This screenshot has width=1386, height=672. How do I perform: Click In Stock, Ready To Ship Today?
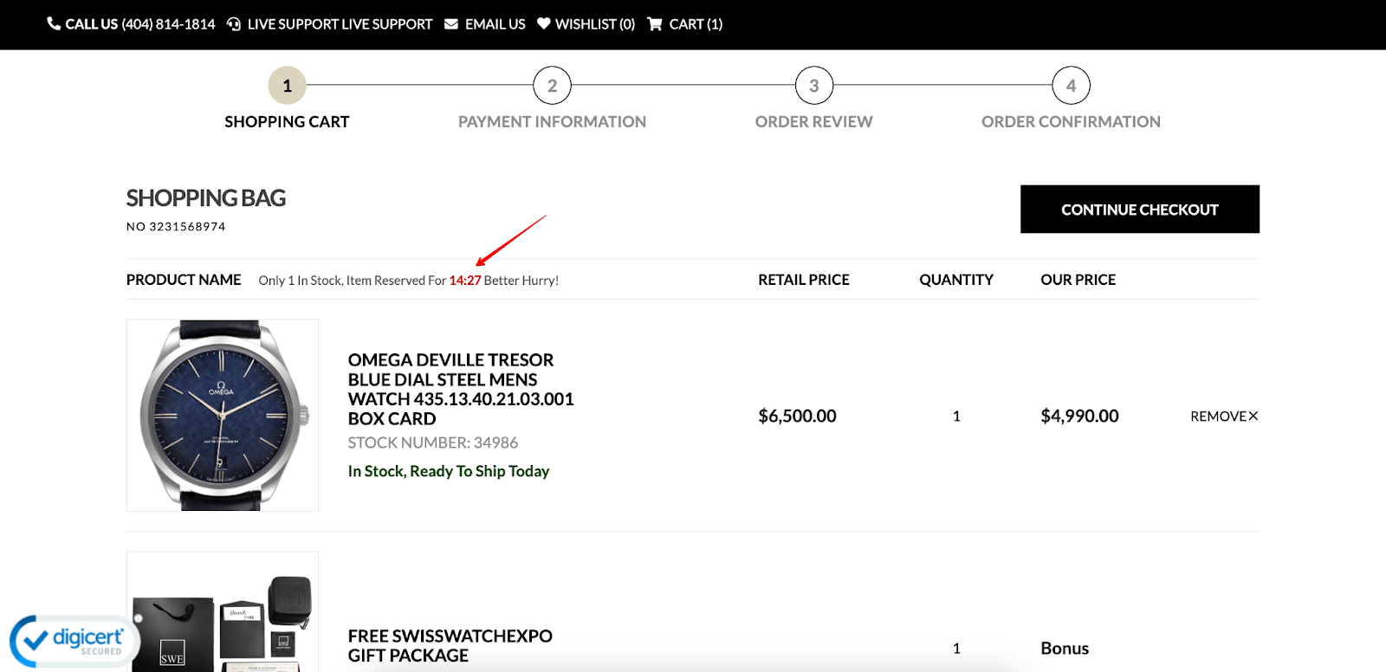[x=449, y=471]
